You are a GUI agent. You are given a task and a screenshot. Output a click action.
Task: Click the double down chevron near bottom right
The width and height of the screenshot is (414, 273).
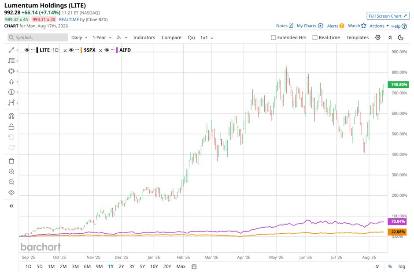[x=377, y=266]
